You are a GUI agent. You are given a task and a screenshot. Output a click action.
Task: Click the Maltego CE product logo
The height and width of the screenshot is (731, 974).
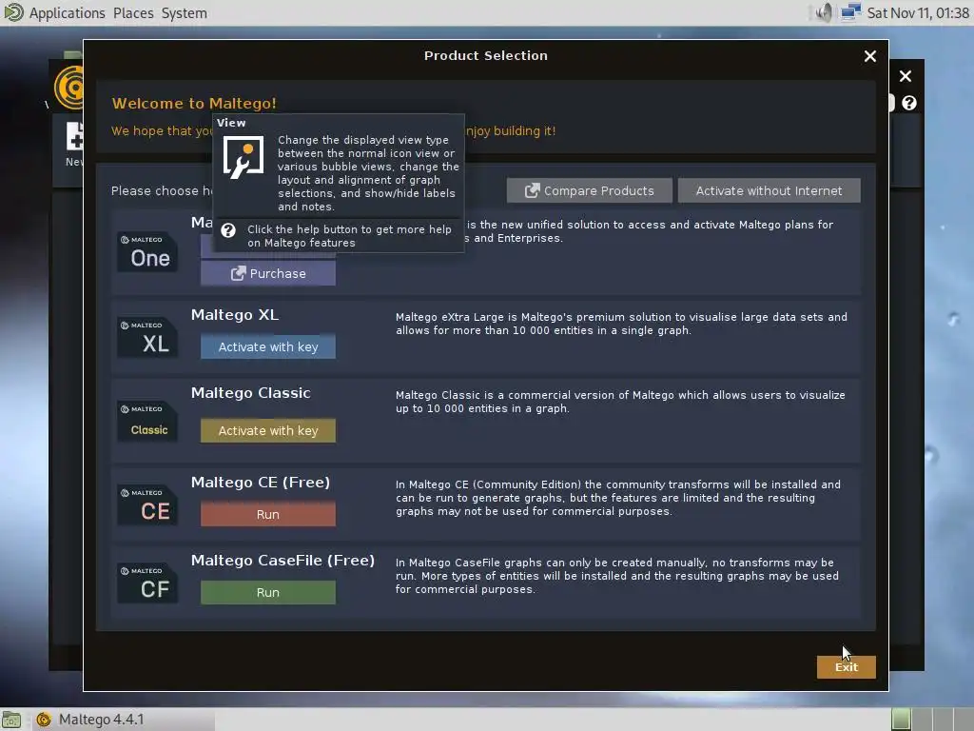147,504
